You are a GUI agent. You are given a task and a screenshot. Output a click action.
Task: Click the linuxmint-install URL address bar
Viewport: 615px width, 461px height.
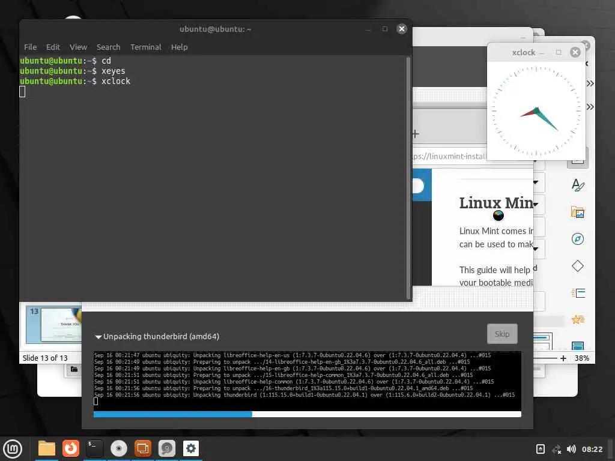(449, 156)
